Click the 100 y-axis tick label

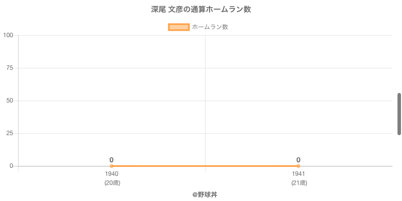coord(8,35)
